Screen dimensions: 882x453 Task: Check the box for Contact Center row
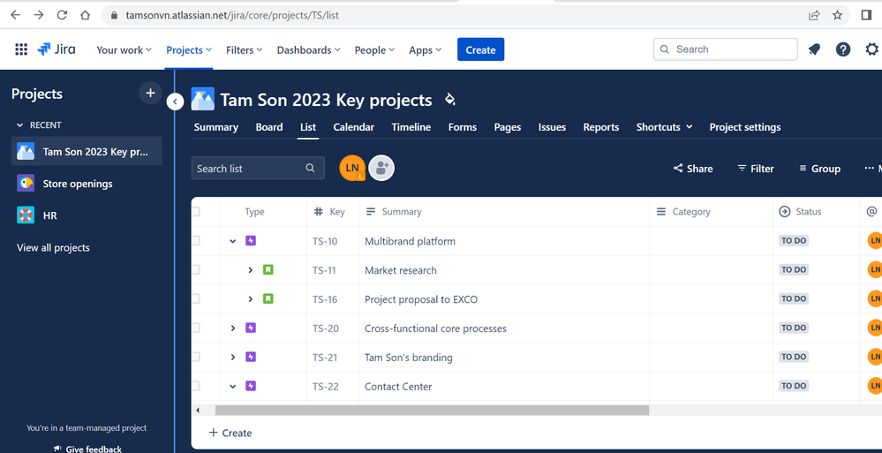point(196,386)
